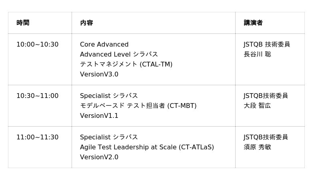Click the VersionV3.0 text
The width and height of the screenshot is (320, 180).
(x=99, y=74)
